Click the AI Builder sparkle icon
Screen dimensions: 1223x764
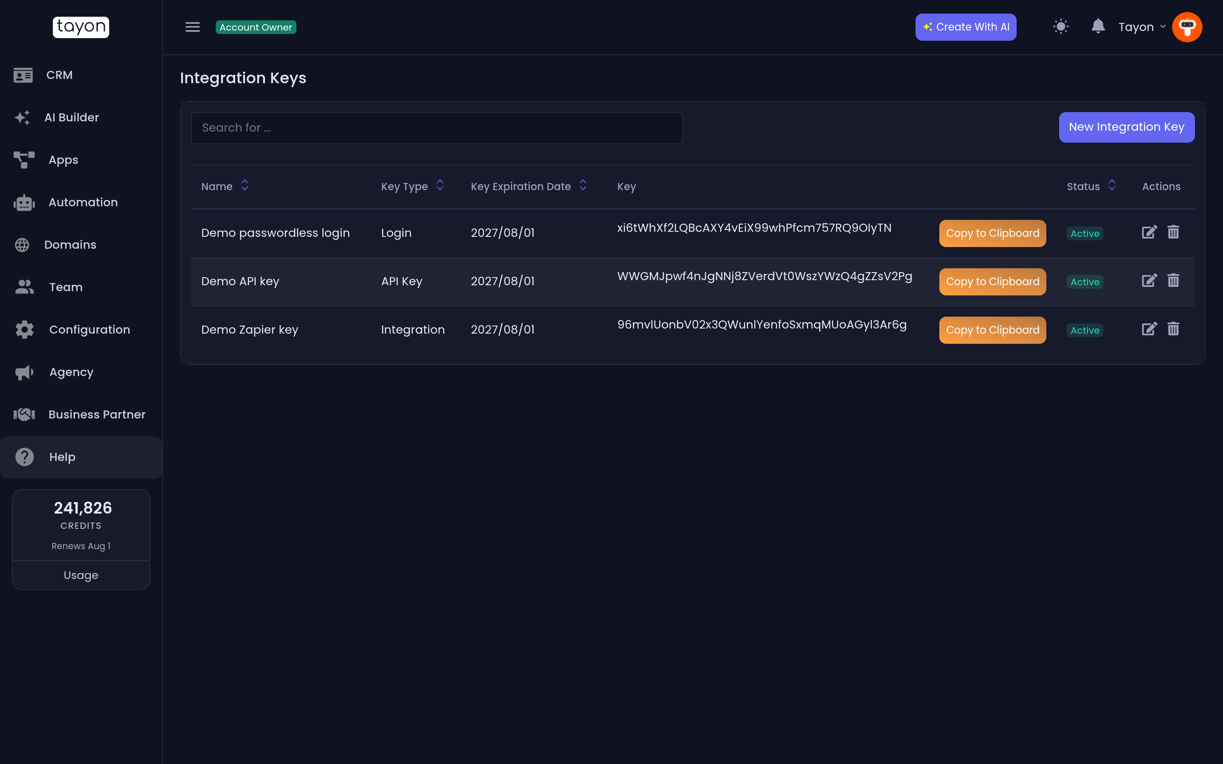point(22,117)
